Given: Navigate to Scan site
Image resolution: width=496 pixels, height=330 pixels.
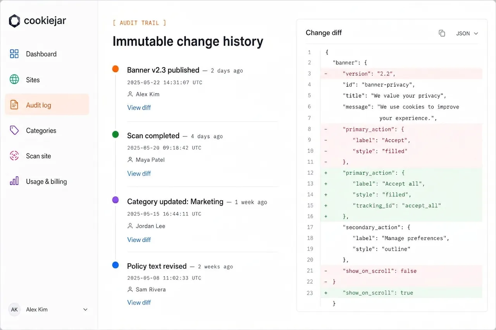Looking at the screenshot, I should pyautogui.click(x=47, y=156).
